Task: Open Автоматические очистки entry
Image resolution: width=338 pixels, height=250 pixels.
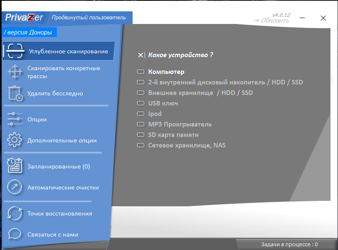Action: pos(63,187)
